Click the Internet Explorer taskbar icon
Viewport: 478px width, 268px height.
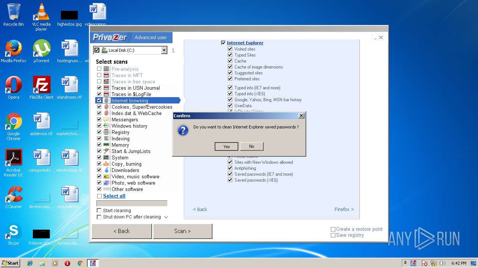(x=30, y=263)
